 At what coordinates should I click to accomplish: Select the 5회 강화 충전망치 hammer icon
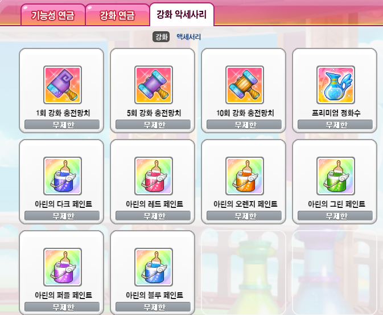pos(154,85)
